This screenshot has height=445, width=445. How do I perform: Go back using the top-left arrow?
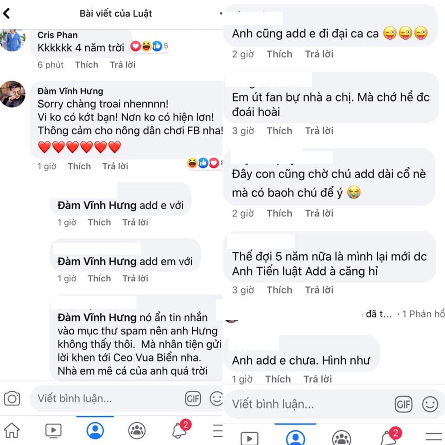6,13
